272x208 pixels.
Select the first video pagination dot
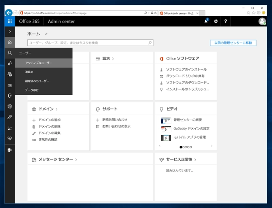181,147
